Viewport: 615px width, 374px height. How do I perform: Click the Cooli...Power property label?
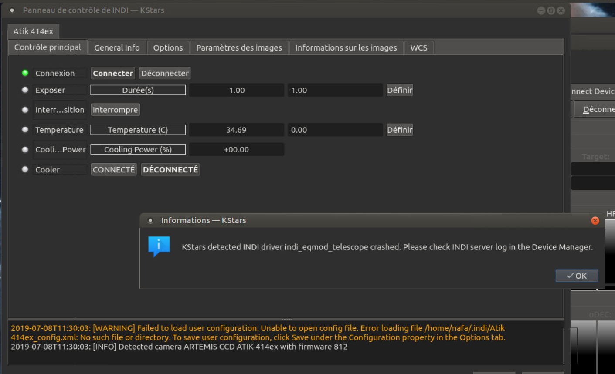[x=60, y=149]
